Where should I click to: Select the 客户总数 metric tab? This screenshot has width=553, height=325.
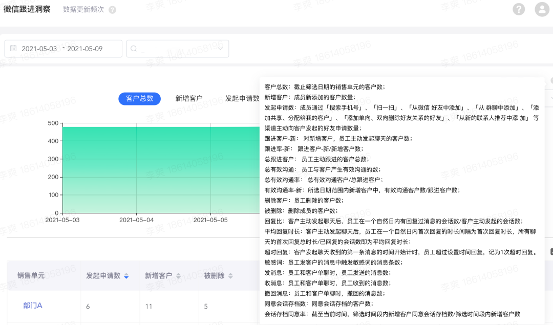pos(139,99)
